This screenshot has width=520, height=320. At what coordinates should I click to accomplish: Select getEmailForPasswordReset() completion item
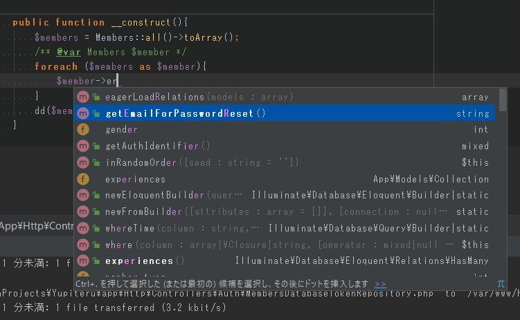186,113
